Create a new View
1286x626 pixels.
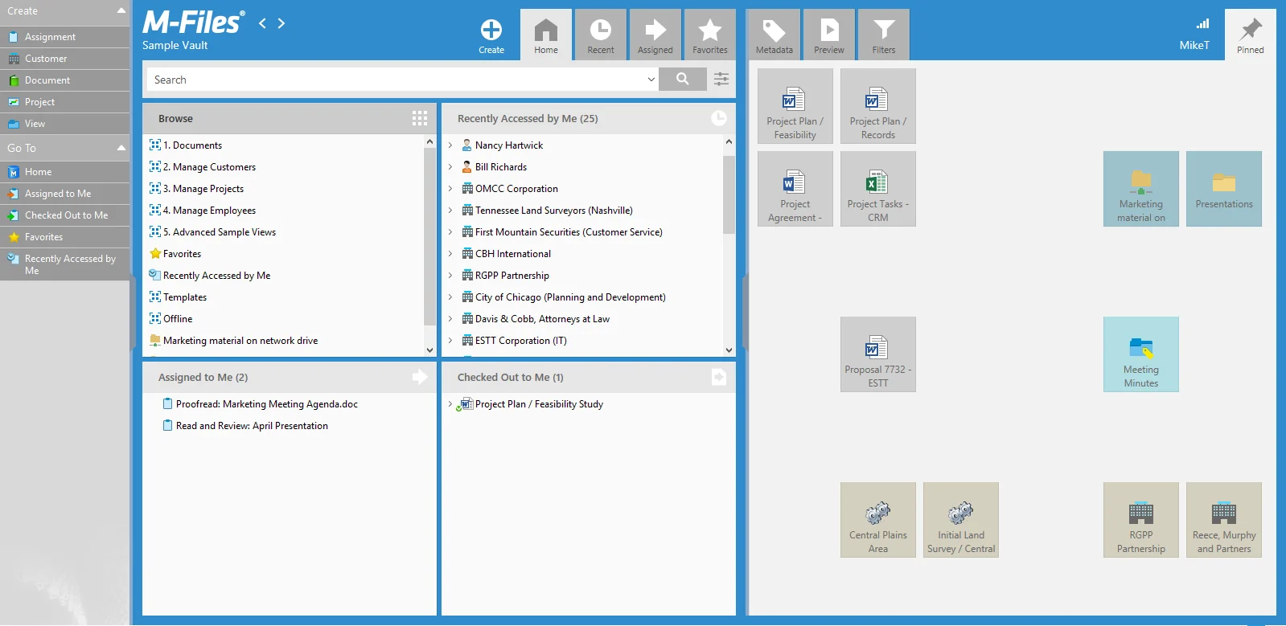click(x=64, y=124)
